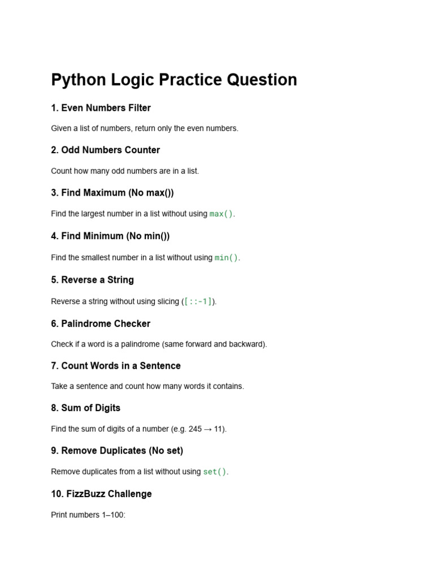The width and height of the screenshot is (434, 579).
Task: Select the heading 7. Count Words in a Sentence
Action: point(115,366)
